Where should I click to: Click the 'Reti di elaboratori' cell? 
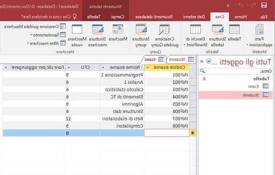[122, 119]
